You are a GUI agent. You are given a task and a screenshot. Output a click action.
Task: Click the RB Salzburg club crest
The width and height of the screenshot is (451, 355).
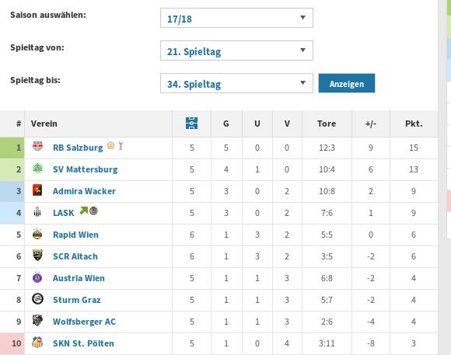(37, 147)
